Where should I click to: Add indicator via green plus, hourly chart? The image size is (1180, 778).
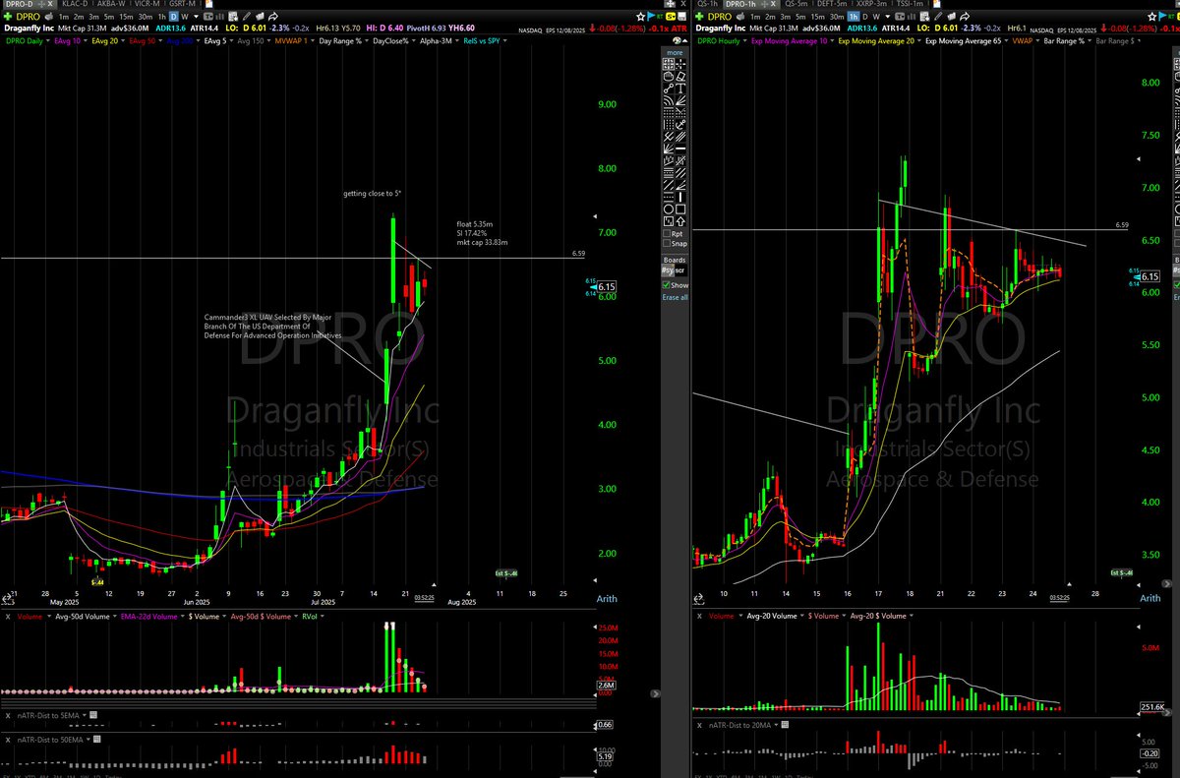click(699, 16)
